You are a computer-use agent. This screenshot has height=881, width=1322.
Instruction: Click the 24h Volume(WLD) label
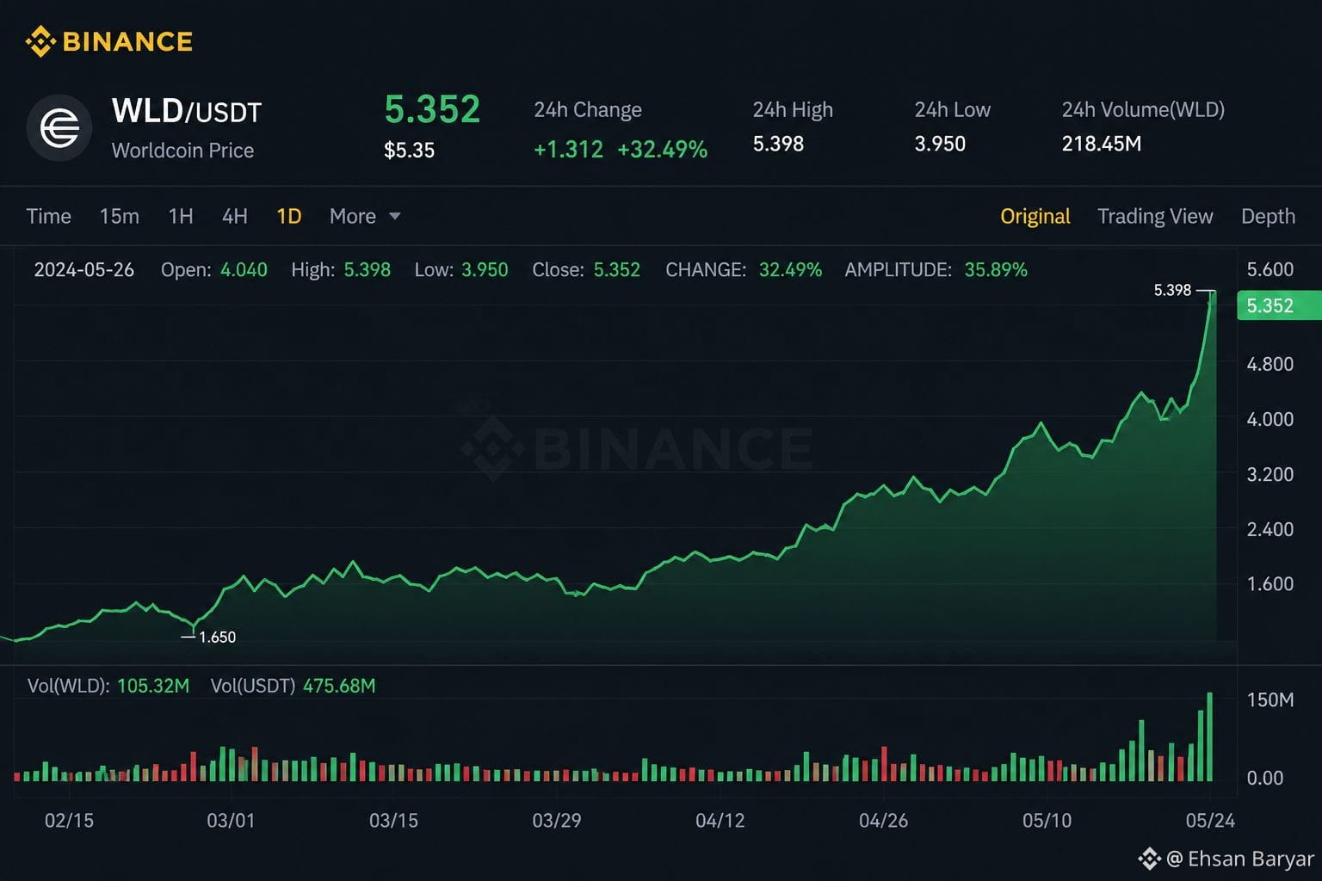(1143, 110)
